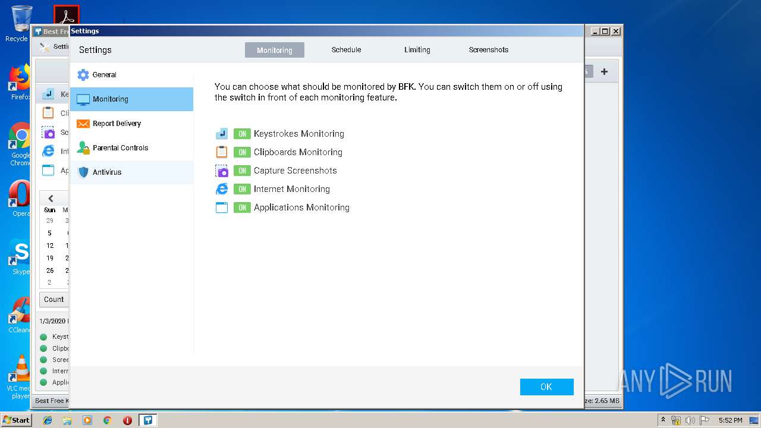This screenshot has width=761, height=428.
Task: Open Parental Controls lock icon
Action: point(83,148)
